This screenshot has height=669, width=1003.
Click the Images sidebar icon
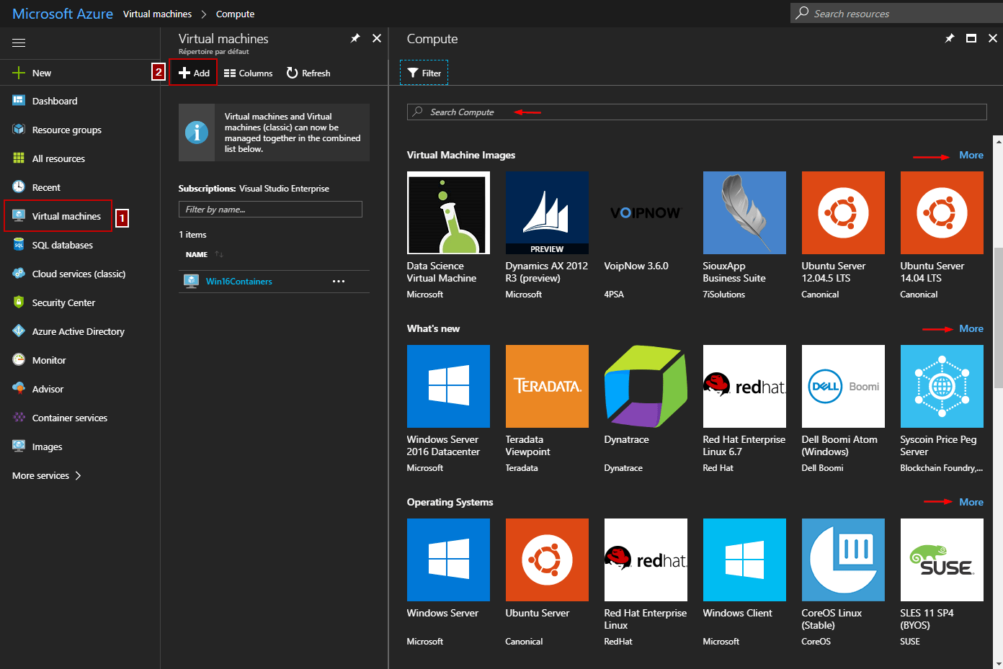tap(19, 446)
